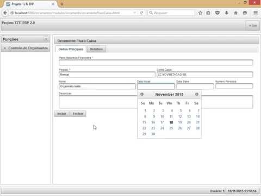Image resolution: width=261 pixels, height=196 pixels.
Task: Expand Controle de Orçamentos menu
Action: coord(26,48)
